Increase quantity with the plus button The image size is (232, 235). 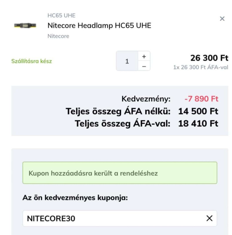click(x=144, y=56)
